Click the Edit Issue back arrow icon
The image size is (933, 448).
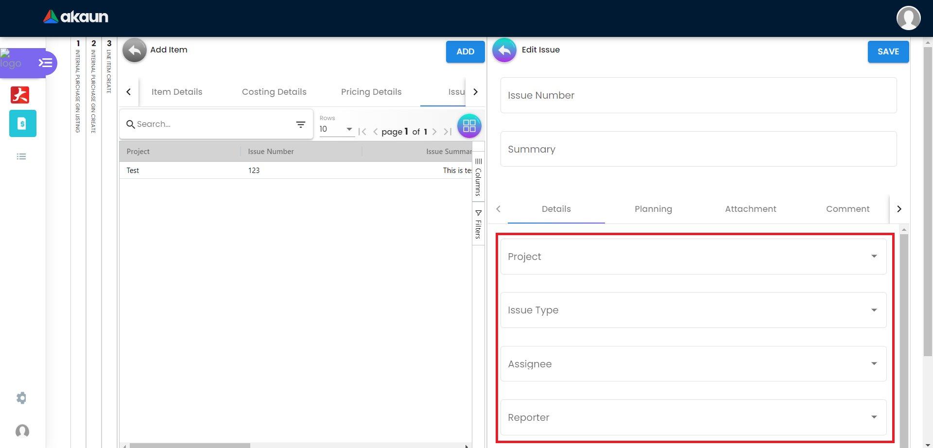click(x=504, y=50)
